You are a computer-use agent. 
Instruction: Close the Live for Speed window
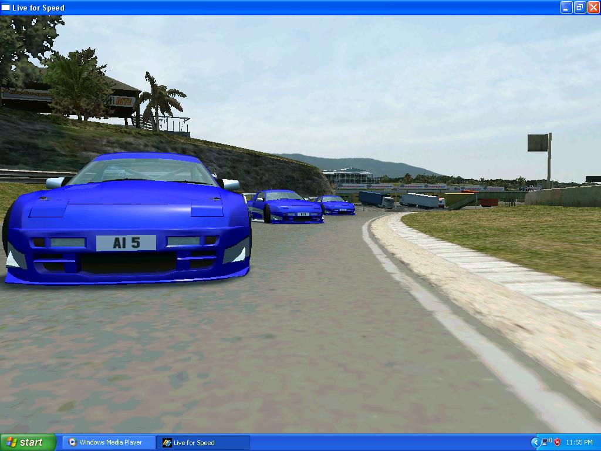(593, 7)
